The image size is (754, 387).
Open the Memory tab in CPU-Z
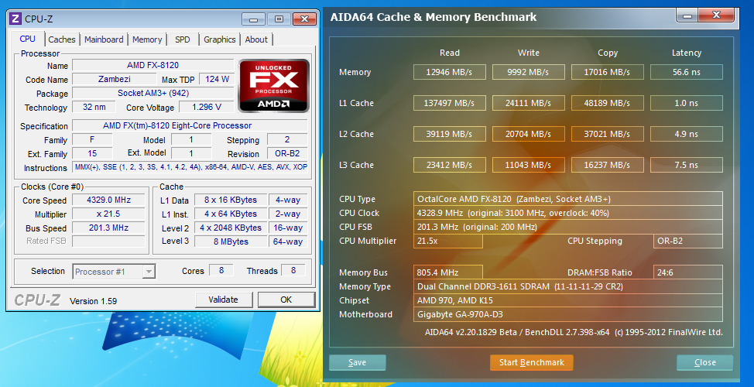[x=147, y=39]
